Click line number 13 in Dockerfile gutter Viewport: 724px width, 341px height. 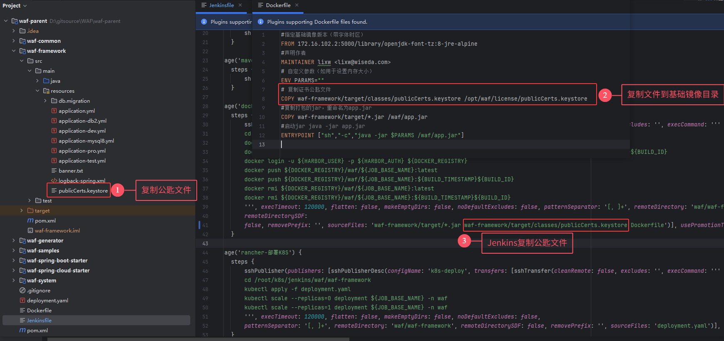(x=262, y=145)
